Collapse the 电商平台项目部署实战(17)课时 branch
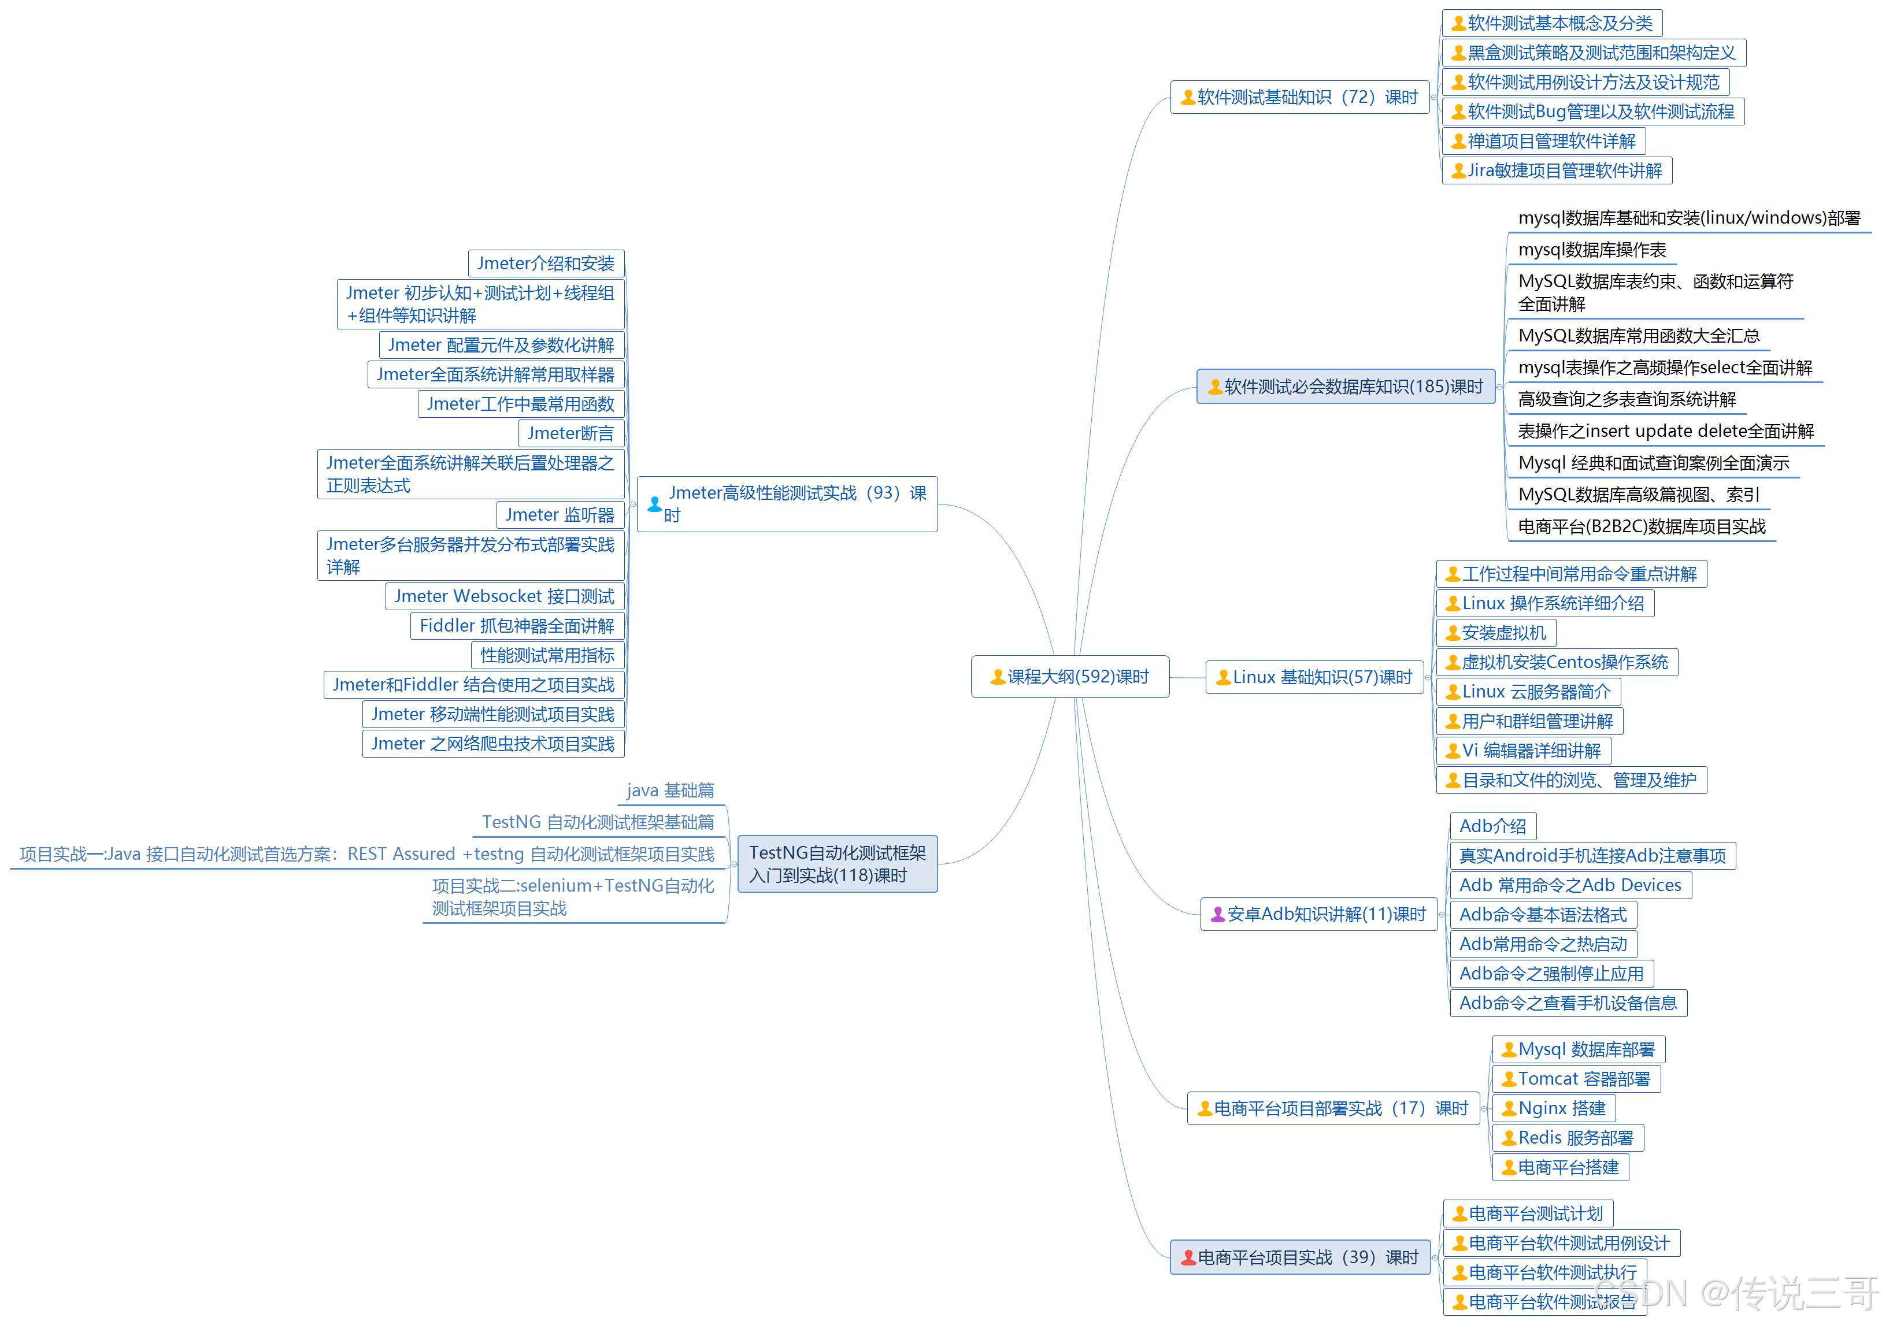 pos(1484,1108)
